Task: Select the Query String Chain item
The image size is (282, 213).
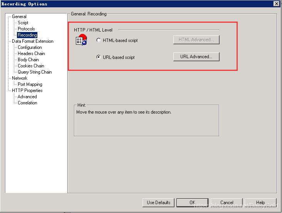Action: (35, 72)
